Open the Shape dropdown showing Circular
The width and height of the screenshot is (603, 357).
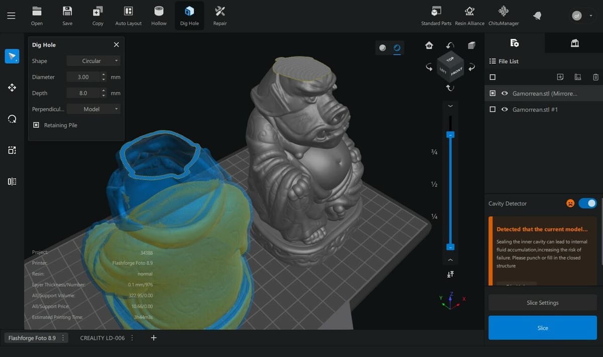[x=93, y=61]
